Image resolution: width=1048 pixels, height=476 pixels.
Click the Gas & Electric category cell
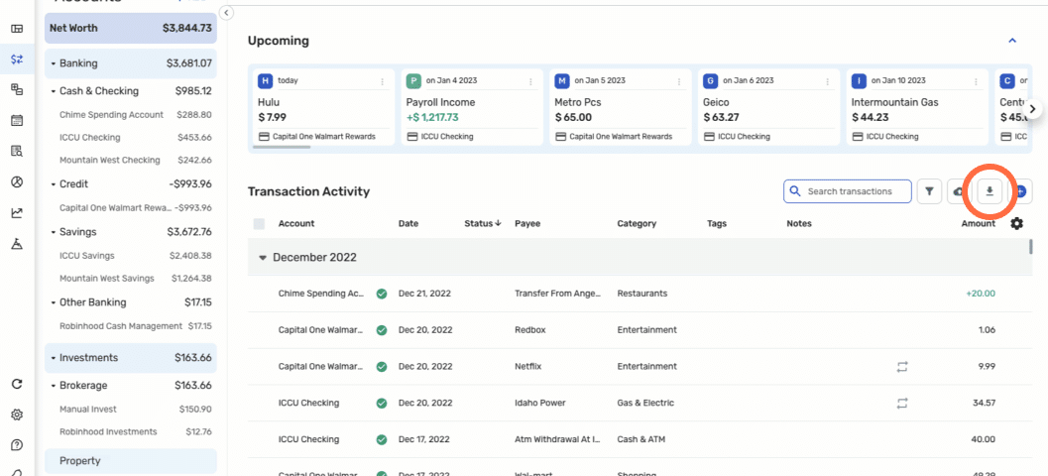(645, 404)
